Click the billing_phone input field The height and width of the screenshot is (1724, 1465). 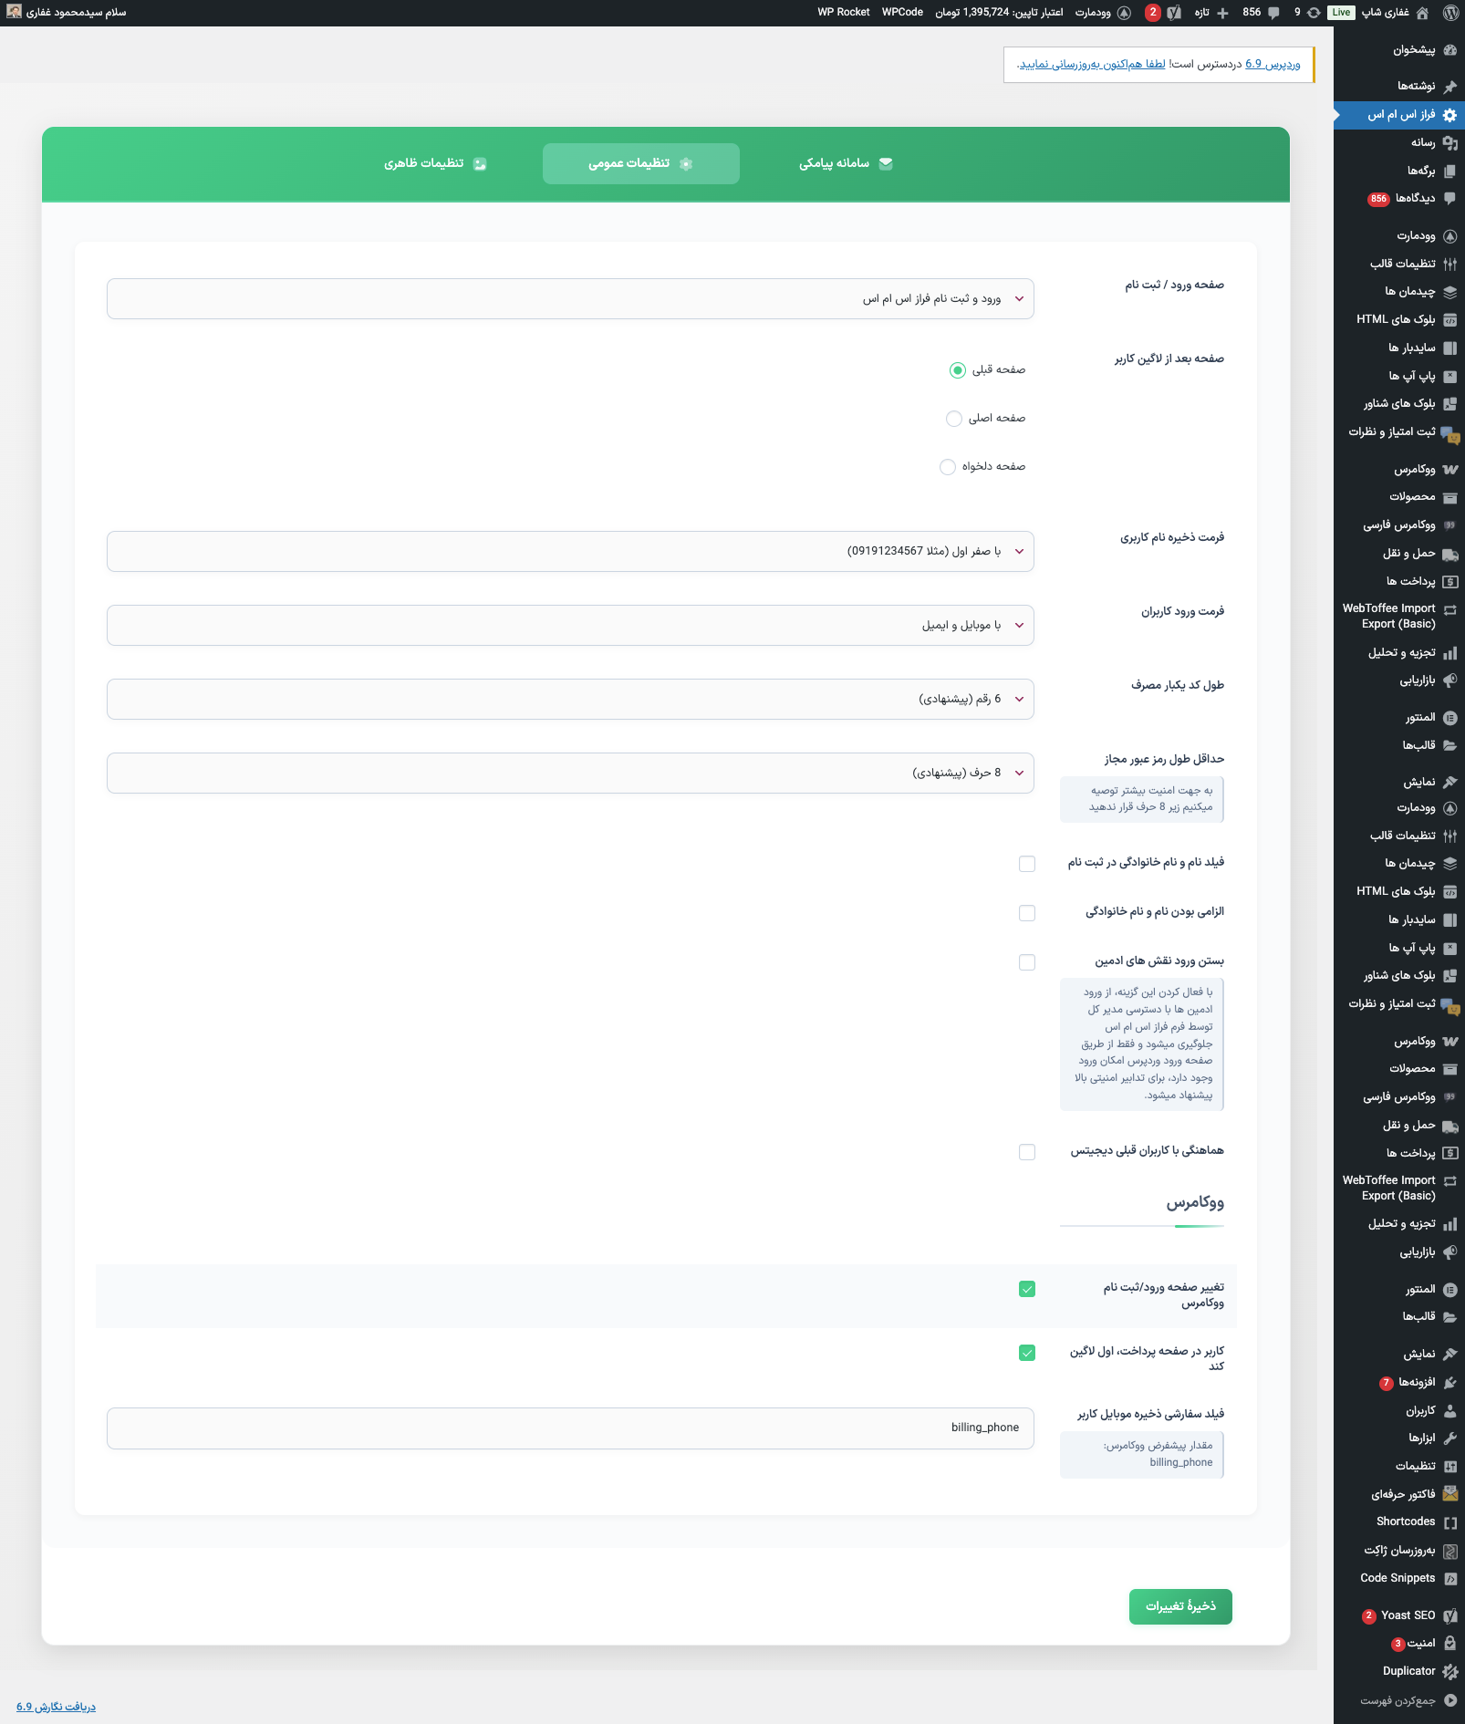click(x=570, y=1428)
